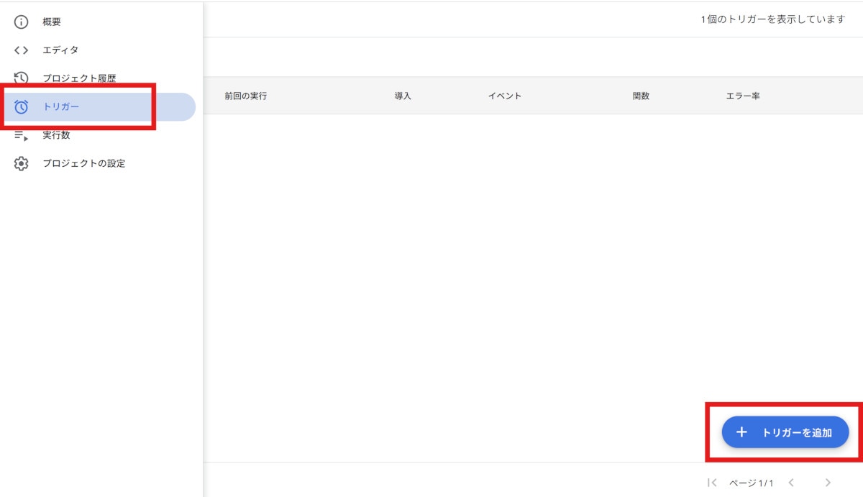This screenshot has width=863, height=497.
Task: Click the トリガーを追加 button
Action: coord(786,432)
